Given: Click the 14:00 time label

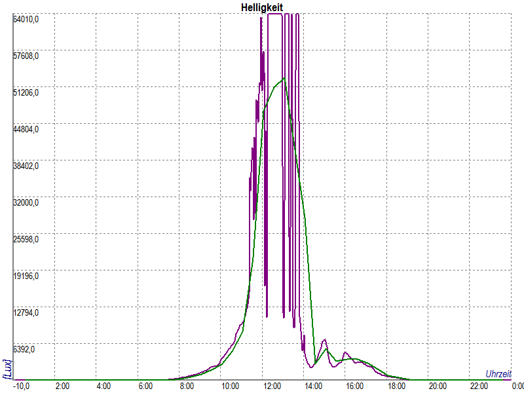Looking at the screenshot, I should pyautogui.click(x=313, y=386).
